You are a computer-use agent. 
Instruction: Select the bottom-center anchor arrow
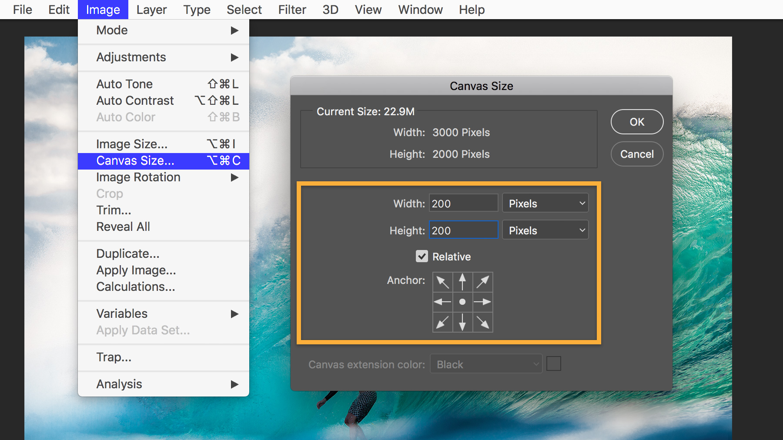[x=462, y=322]
